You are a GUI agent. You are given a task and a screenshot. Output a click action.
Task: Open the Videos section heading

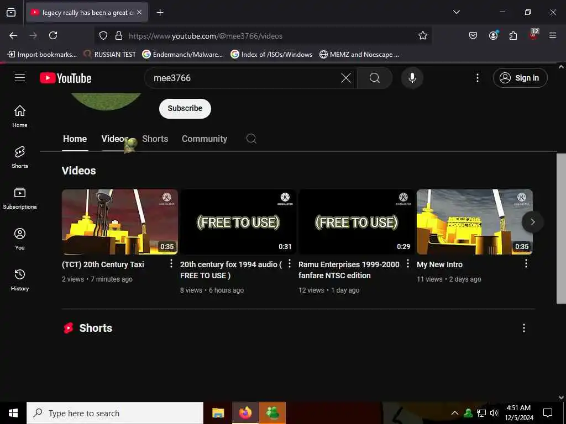(x=78, y=171)
